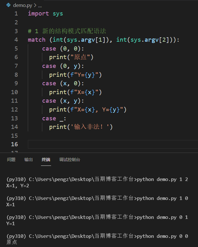Viewport: 198px width, 247px height.
Task: Click the comment '# 1 新的结构模式匹配语法'
Action: [67, 31]
